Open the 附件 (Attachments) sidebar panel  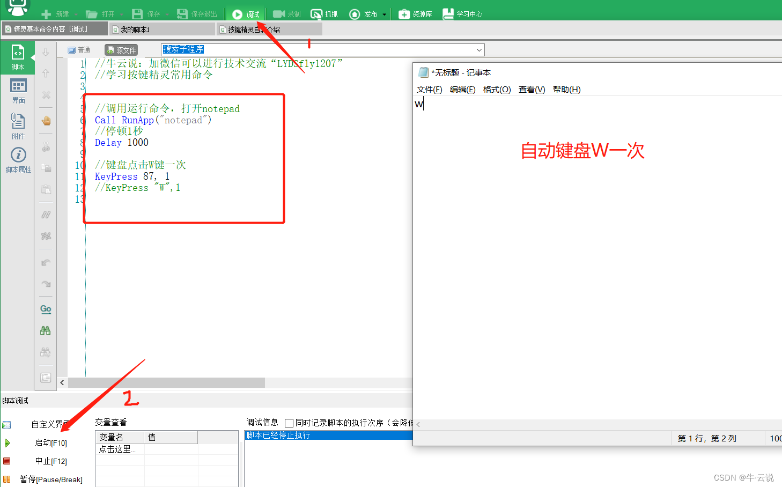[x=18, y=127]
